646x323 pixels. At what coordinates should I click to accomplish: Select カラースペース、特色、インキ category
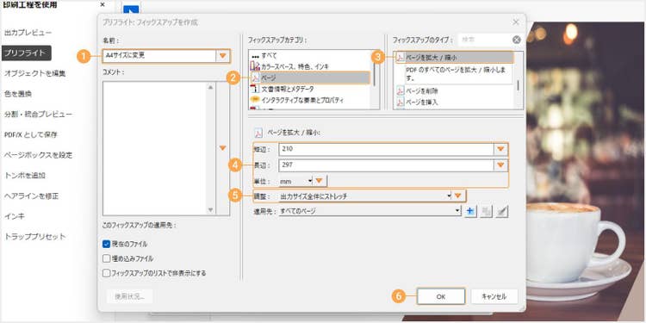(295, 66)
